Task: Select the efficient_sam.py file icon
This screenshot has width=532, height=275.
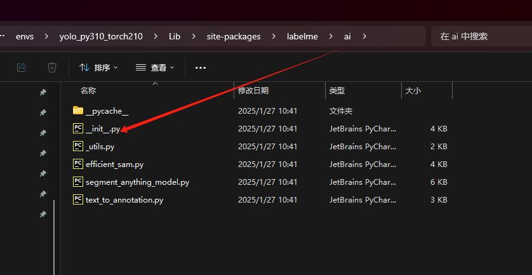Action: (78, 164)
